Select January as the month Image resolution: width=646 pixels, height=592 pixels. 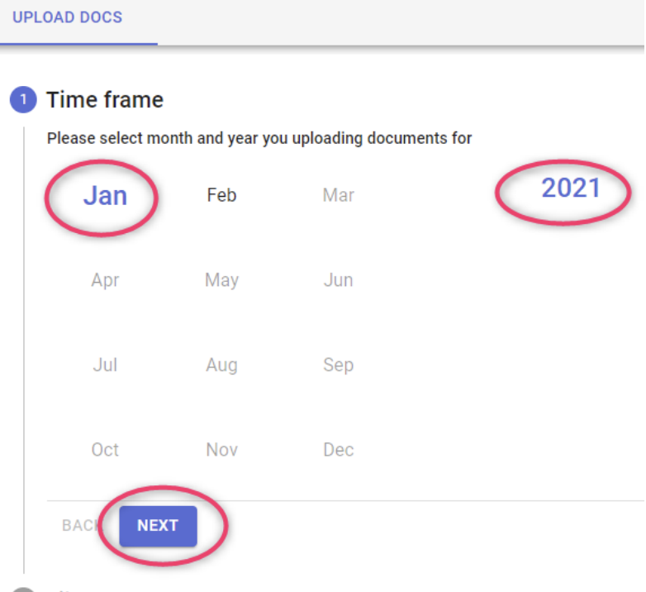[105, 195]
